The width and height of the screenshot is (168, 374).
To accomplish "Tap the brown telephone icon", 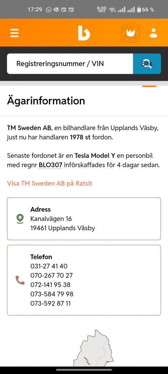I will point(20,280).
